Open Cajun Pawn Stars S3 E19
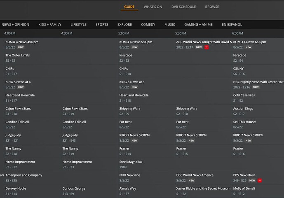This screenshot has width=284, height=198. pyautogui.click(x=89, y=111)
